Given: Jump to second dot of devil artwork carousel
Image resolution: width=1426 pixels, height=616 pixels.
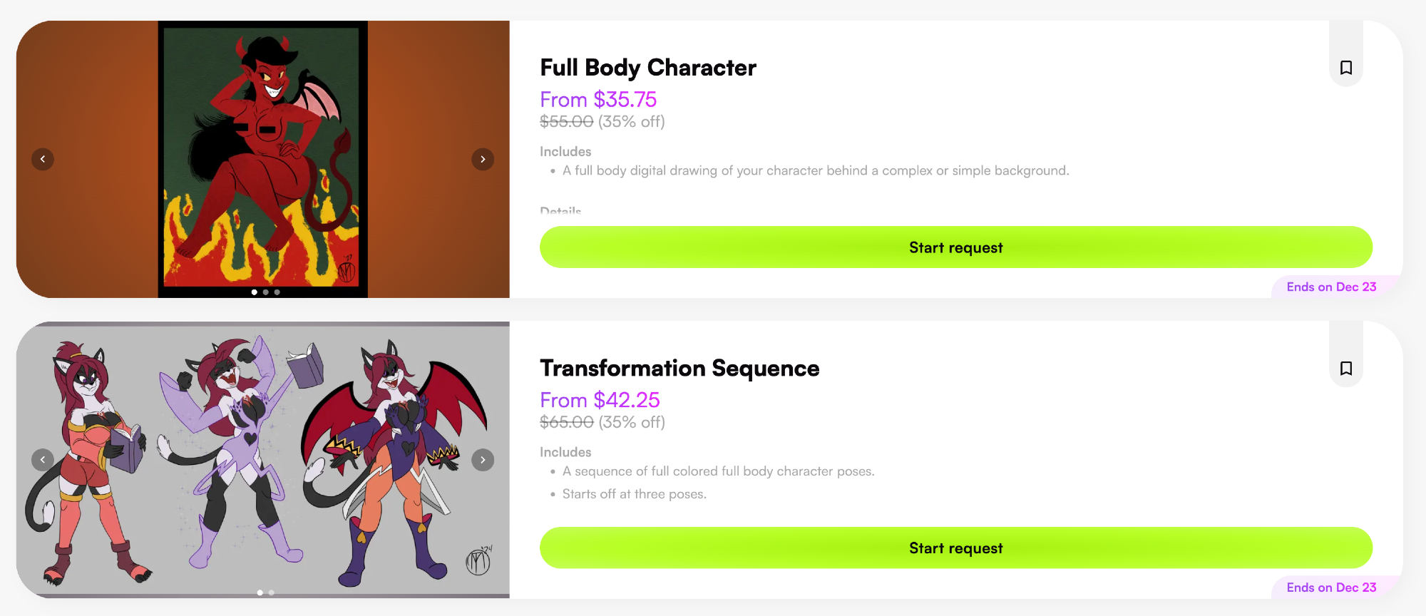Looking at the screenshot, I should point(266,292).
